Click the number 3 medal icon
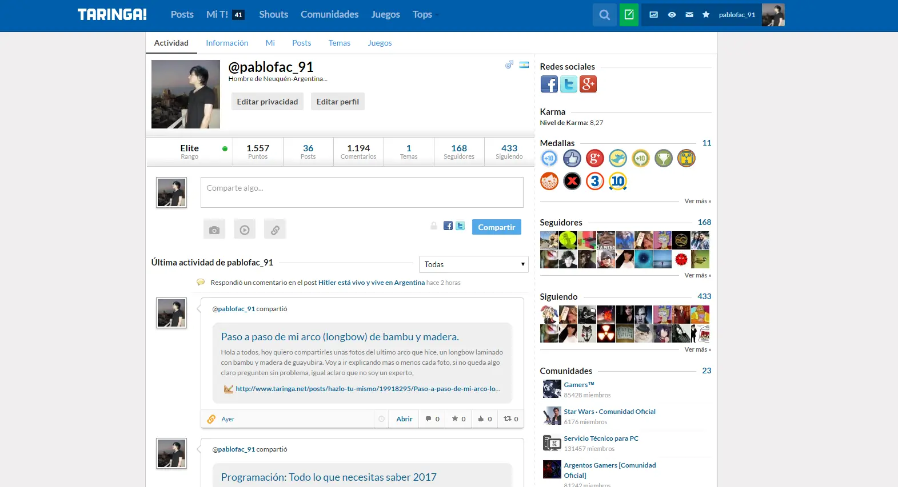898x487 pixels. click(595, 181)
